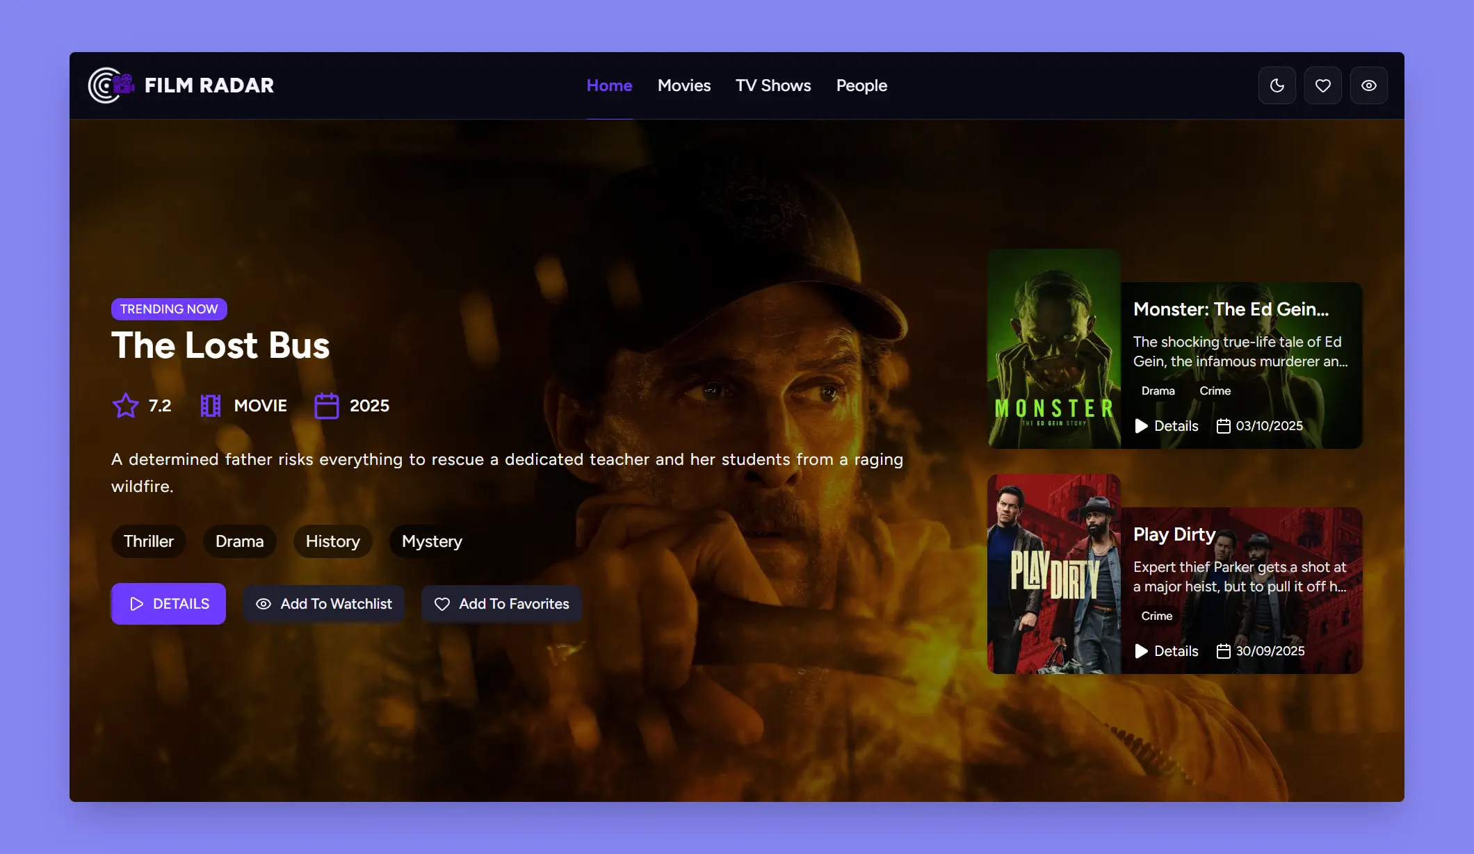This screenshot has width=1474, height=854.
Task: Open watchlist via the eye icon top-right
Action: (1368, 85)
